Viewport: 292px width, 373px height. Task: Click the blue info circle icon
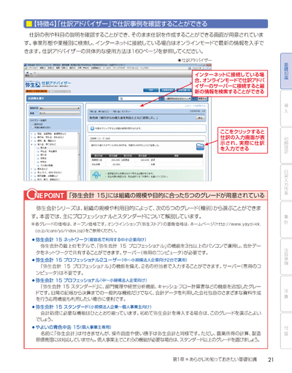[92, 128]
